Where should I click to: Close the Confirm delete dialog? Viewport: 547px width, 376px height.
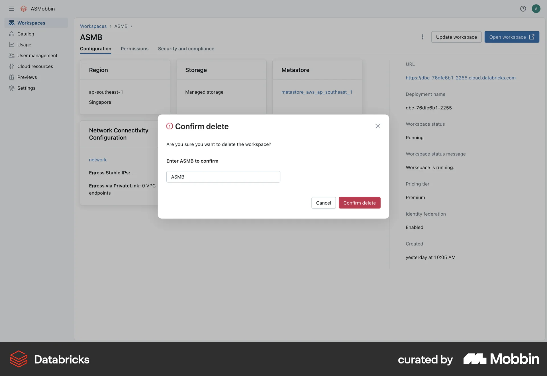pos(377,126)
